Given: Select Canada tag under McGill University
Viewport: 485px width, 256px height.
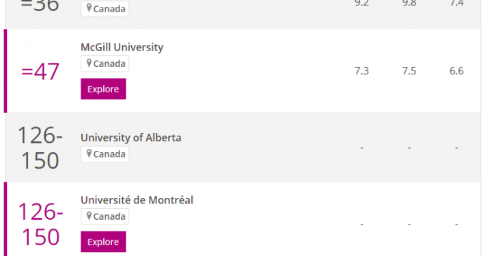Looking at the screenshot, I should pyautogui.click(x=105, y=63).
